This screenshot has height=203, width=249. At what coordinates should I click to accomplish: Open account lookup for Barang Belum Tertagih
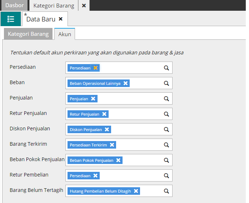[x=166, y=191]
